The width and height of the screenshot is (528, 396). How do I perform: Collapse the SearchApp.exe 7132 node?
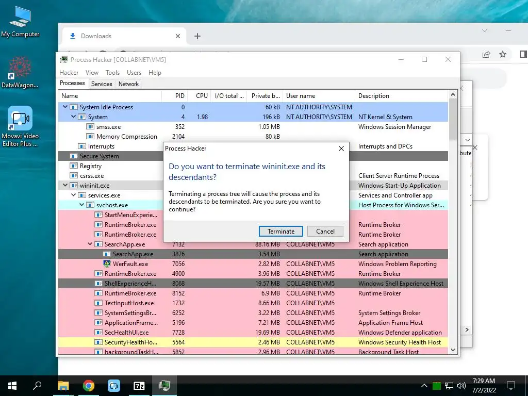tap(90, 244)
